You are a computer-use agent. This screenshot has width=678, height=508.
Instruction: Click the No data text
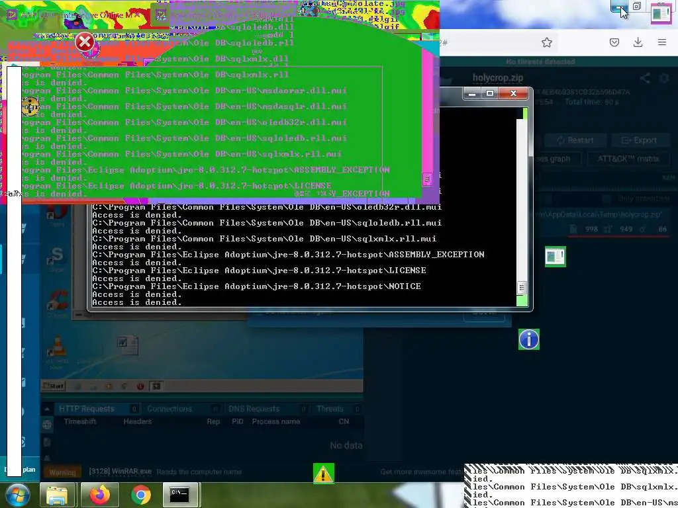tap(346, 445)
